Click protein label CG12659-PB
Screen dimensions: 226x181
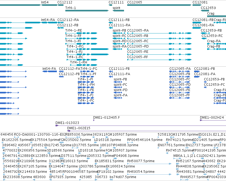pos(214,79)
